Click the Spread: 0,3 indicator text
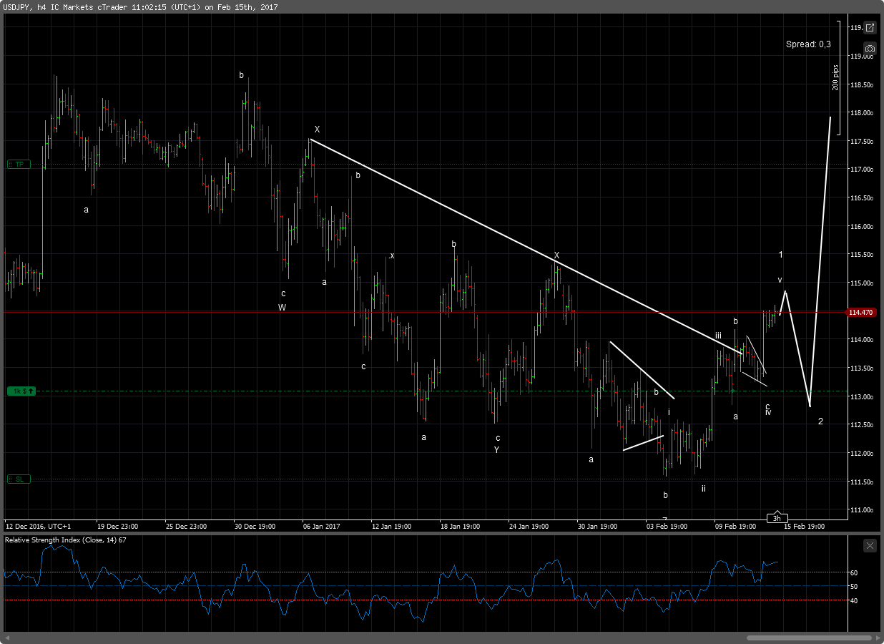The height and width of the screenshot is (644, 884). pyautogui.click(x=808, y=44)
